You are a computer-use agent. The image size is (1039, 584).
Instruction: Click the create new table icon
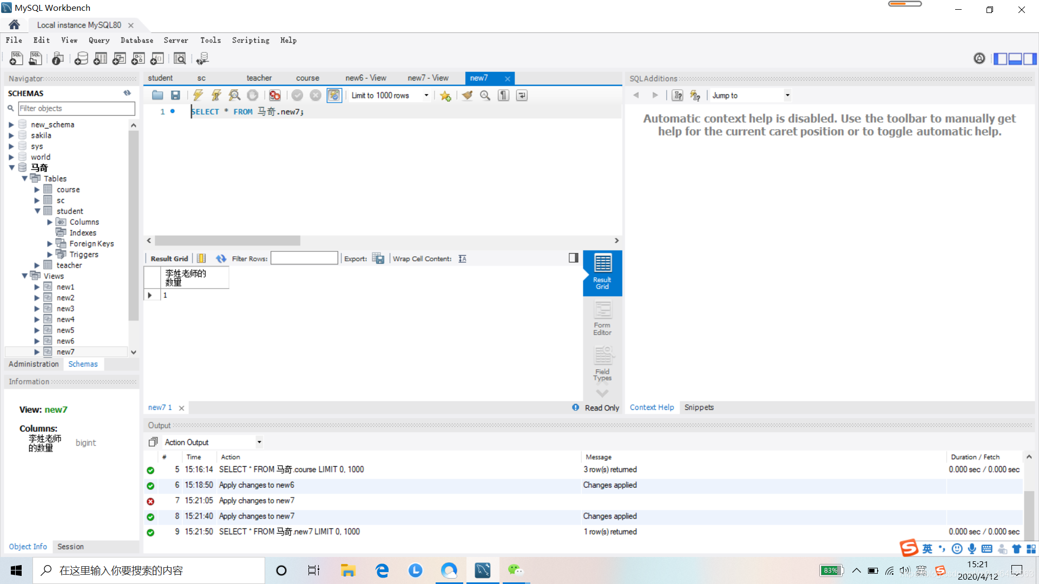[100, 58]
